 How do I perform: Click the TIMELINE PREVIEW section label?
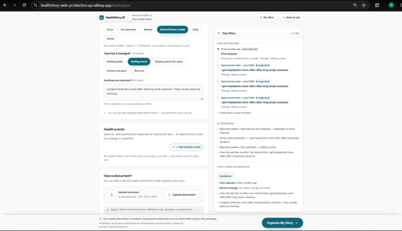tap(228, 43)
